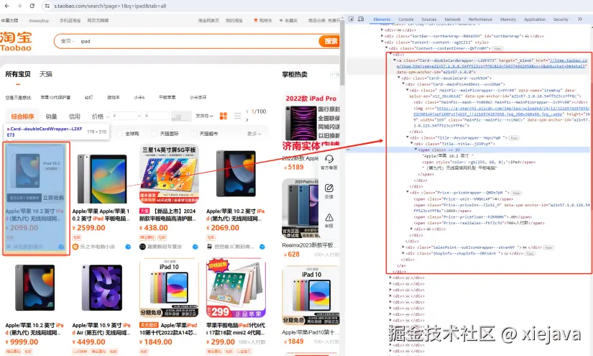593x356 pixels.
Task: Click blue chat icon beside 嘉奥数码专营店
Action: pyautogui.click(x=195, y=247)
